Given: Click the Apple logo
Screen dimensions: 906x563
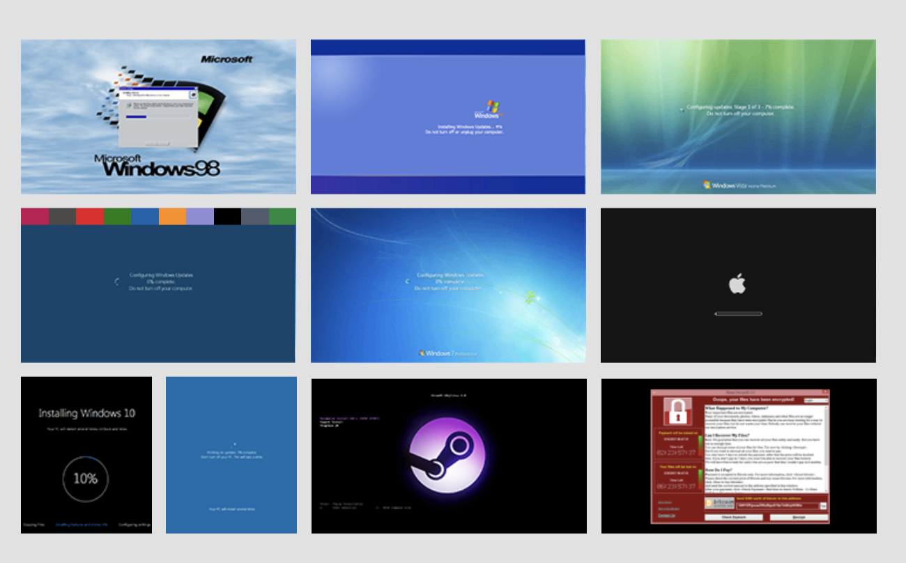Looking at the screenshot, I should pos(737,284).
